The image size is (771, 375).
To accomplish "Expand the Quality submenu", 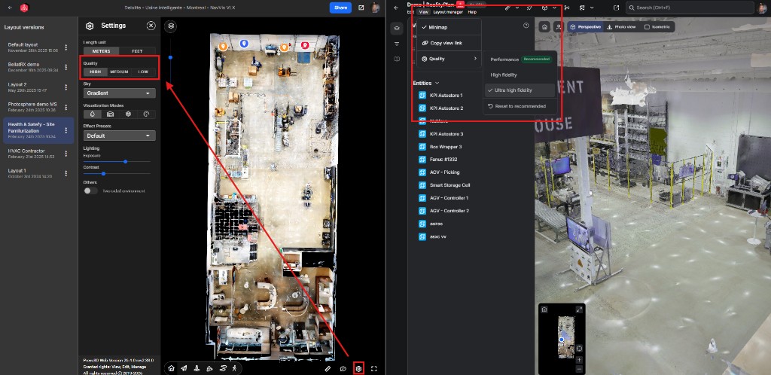I will coord(449,59).
